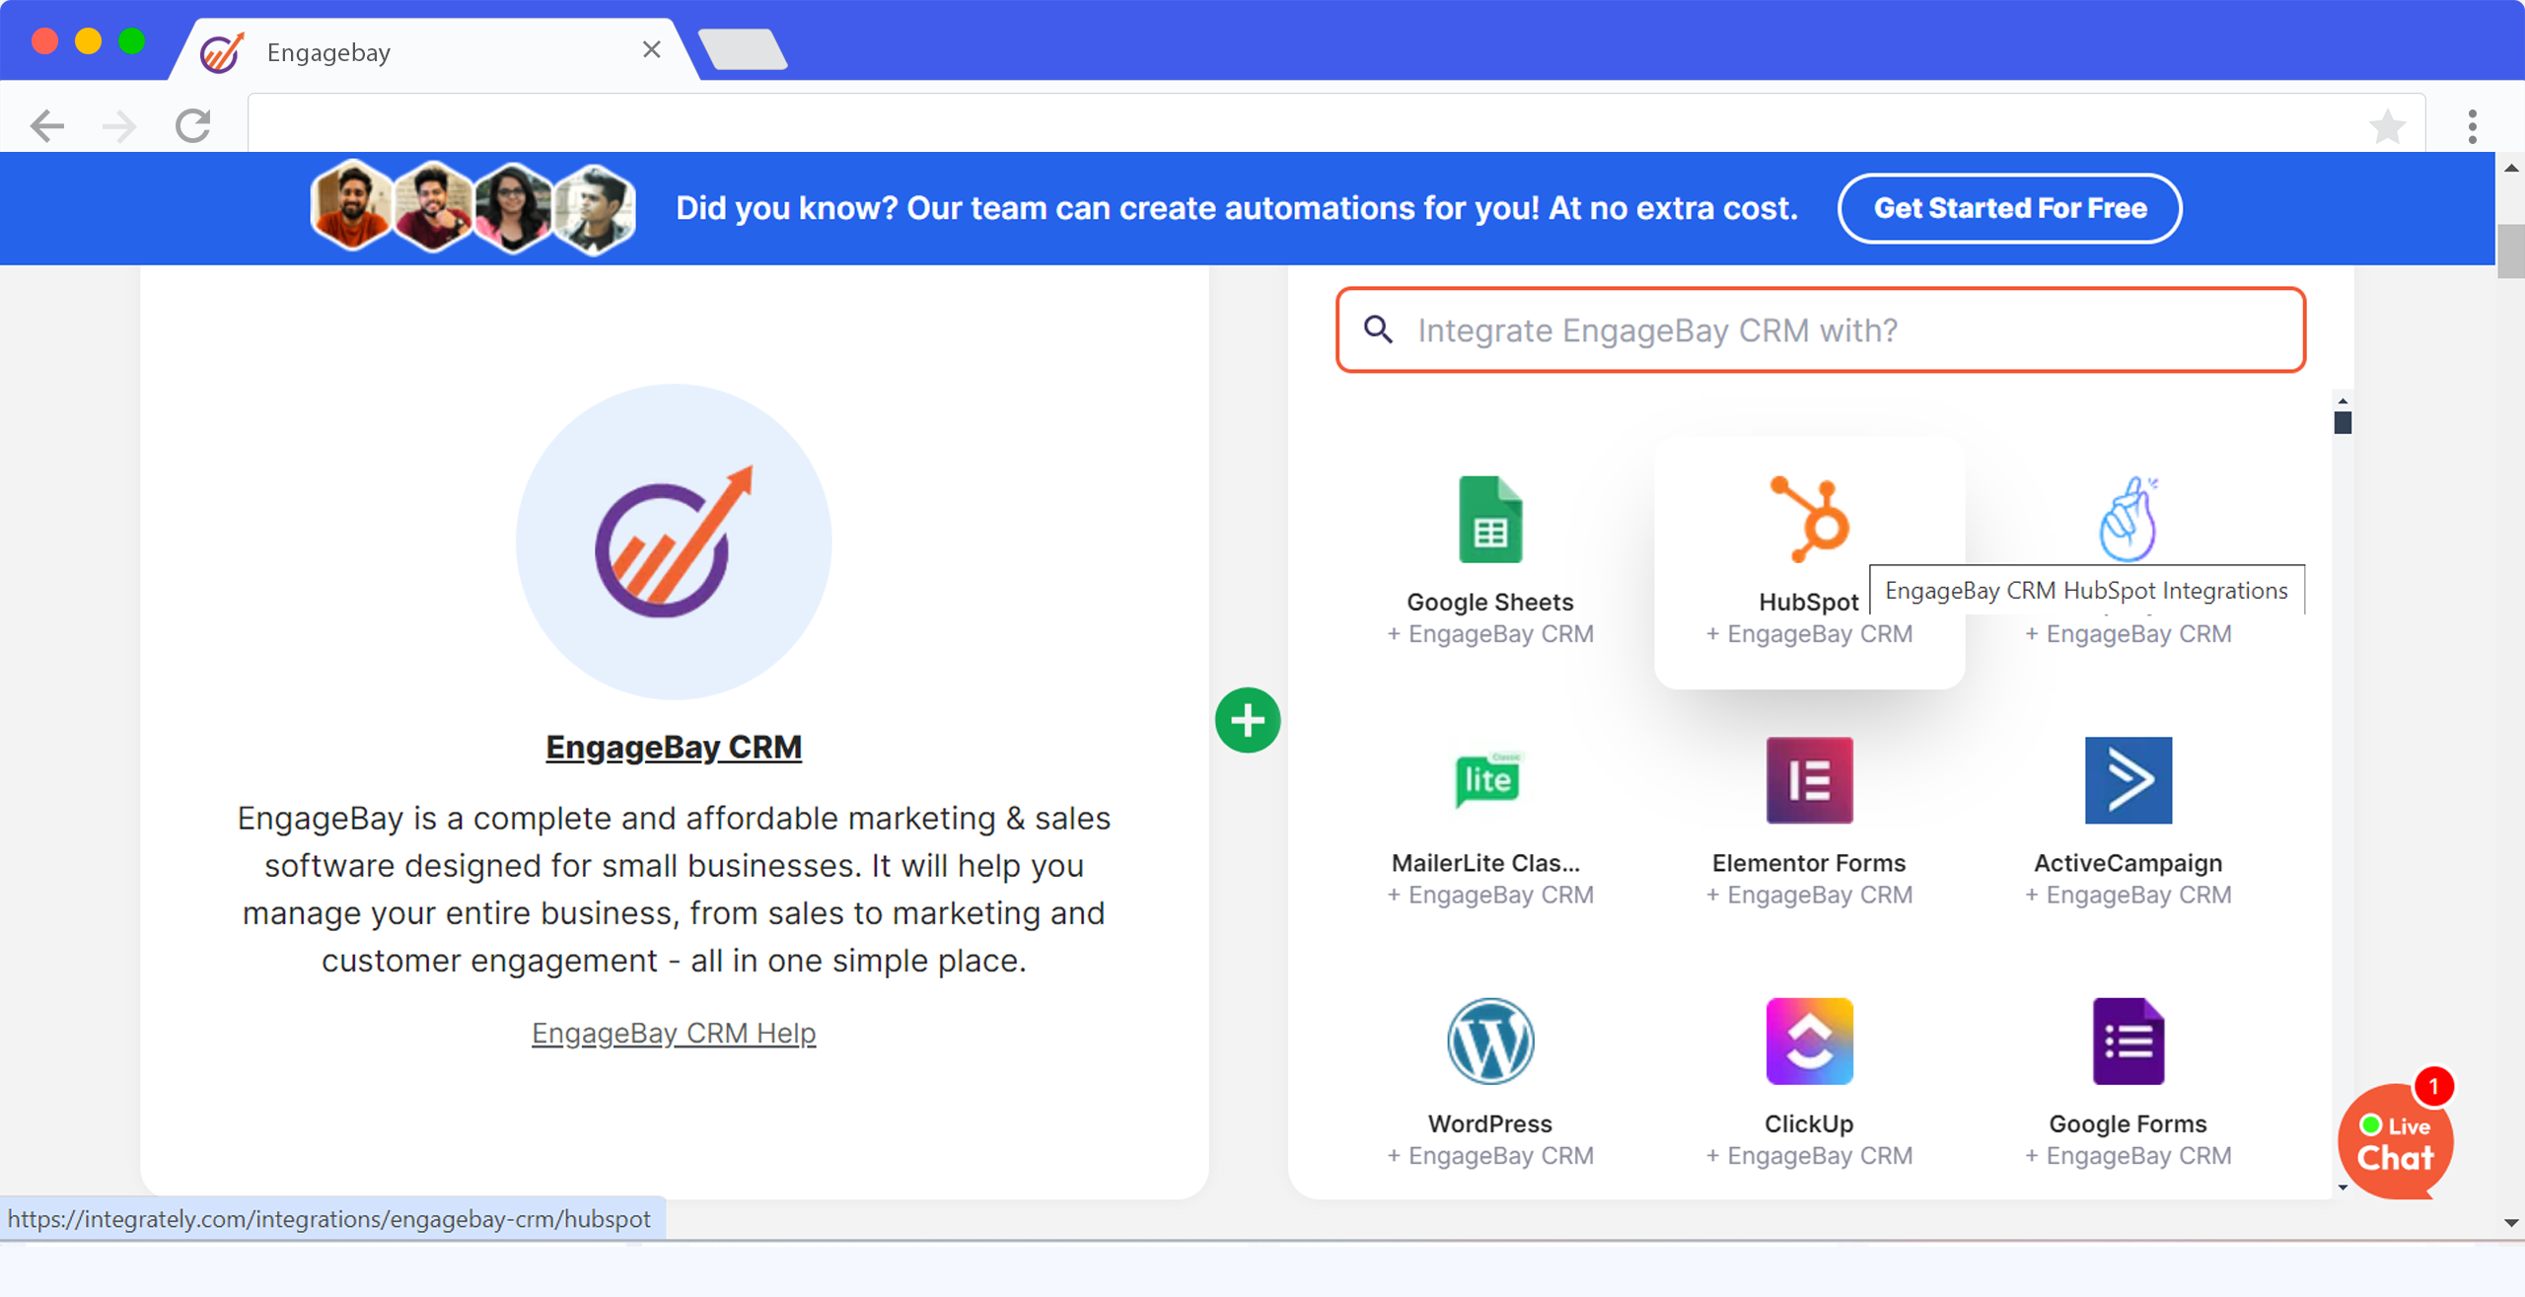2525x1297 pixels.
Task: Click the Engagebay tab favicon
Action: (x=222, y=51)
